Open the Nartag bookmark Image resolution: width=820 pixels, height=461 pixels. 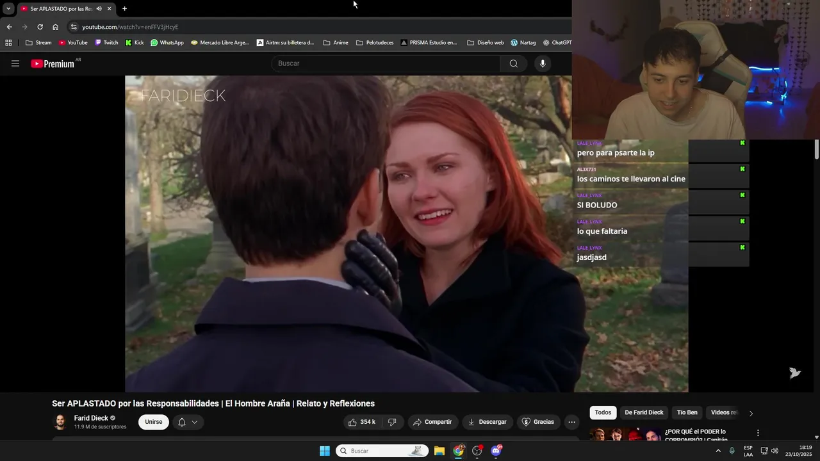(523, 43)
